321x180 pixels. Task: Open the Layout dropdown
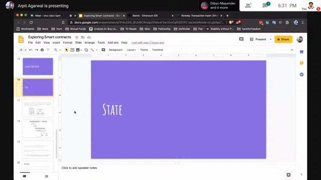pyautogui.click(x=131, y=50)
